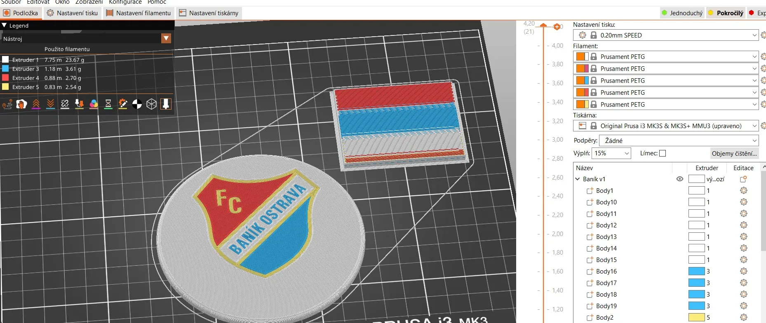Switch to Nastavení tiskárny tab
Viewport: 766px width, 323px height.
coord(209,13)
